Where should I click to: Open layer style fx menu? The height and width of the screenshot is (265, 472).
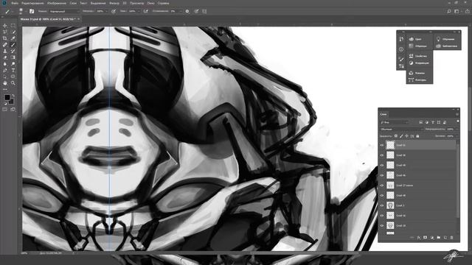[419, 237]
